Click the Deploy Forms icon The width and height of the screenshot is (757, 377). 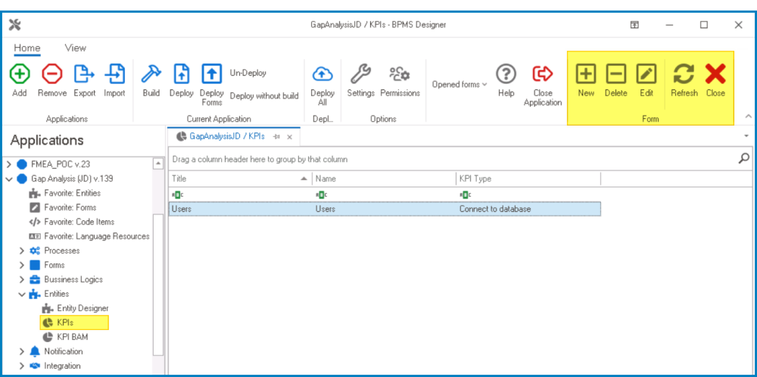point(211,74)
